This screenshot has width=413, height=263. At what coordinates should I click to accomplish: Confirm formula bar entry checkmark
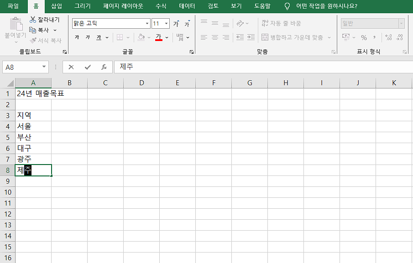[88, 67]
